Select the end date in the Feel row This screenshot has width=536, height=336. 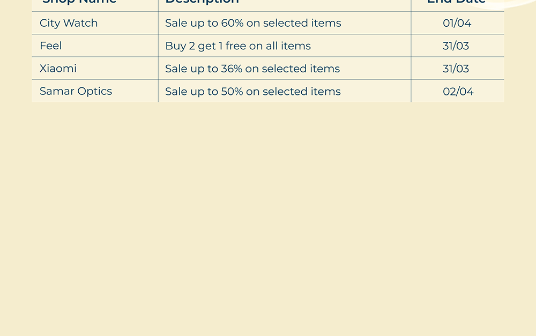pyautogui.click(x=456, y=46)
